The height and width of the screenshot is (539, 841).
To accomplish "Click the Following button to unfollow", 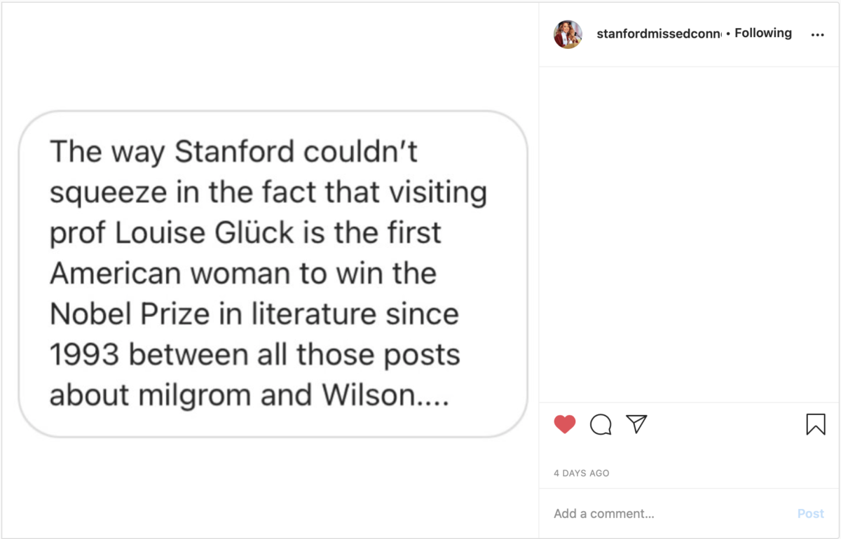I will 763,33.
